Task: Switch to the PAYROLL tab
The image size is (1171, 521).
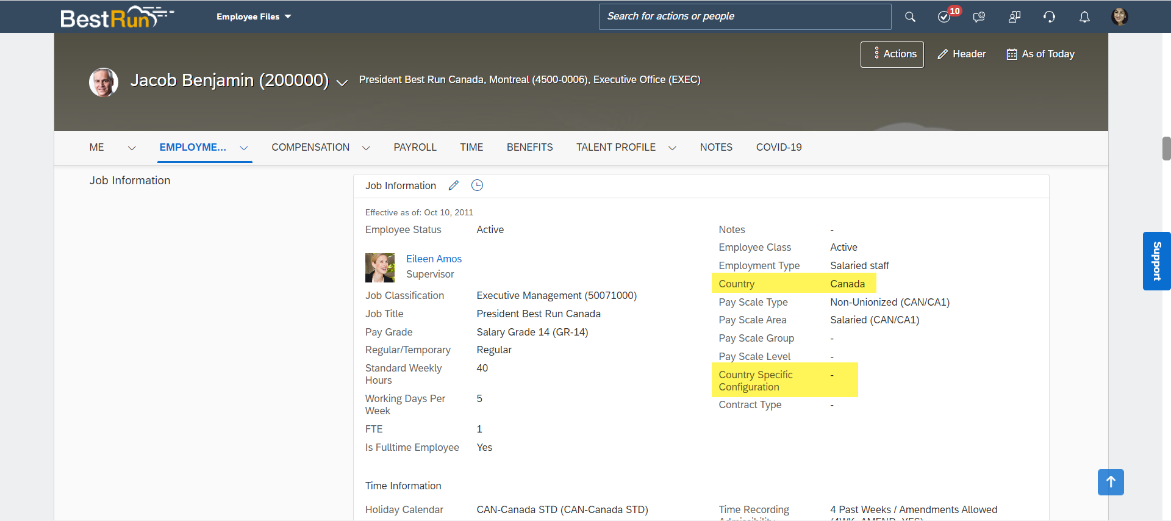Action: (415, 147)
